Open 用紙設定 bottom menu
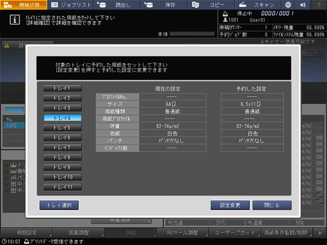Screen dimensions: 327x245 pos(27,232)
